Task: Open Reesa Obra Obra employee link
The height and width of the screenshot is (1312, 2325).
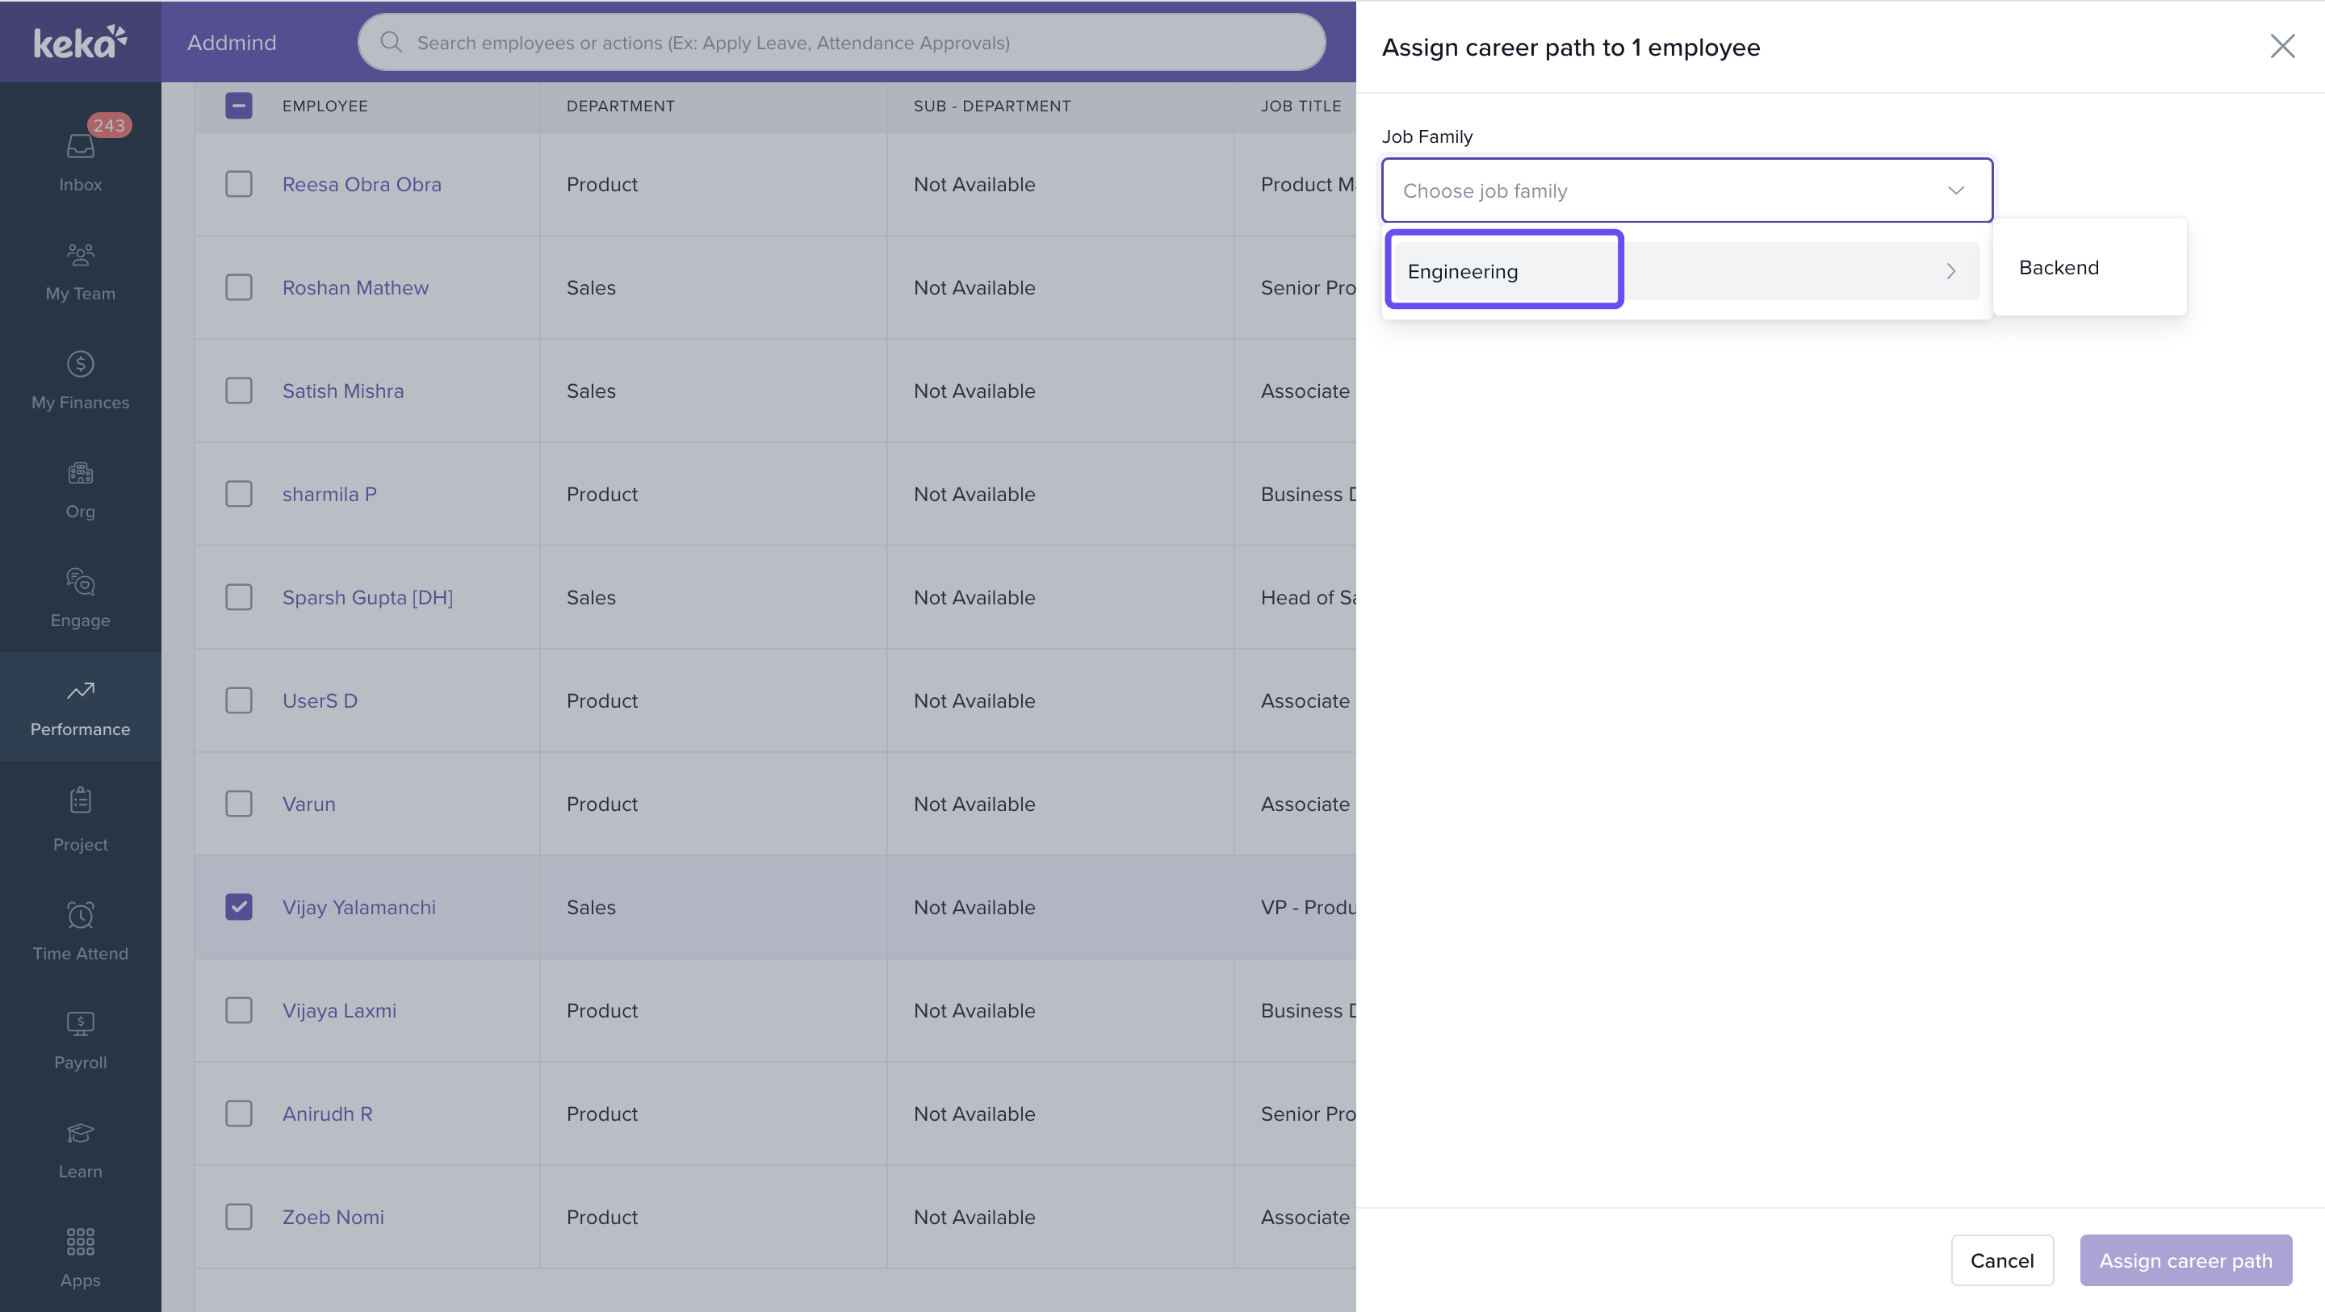Action: (x=361, y=184)
